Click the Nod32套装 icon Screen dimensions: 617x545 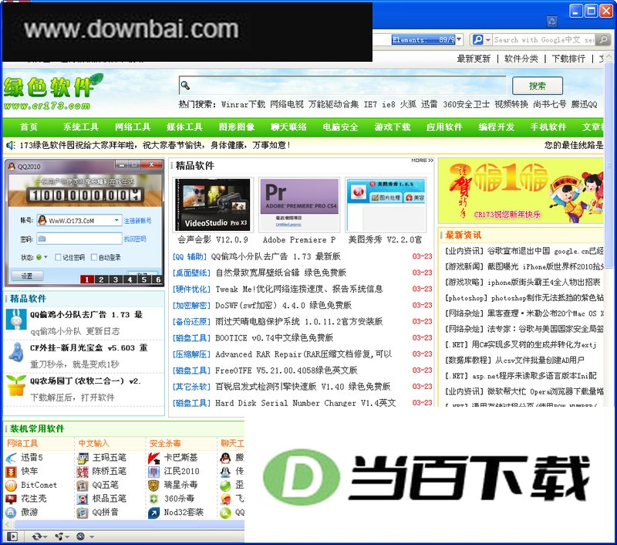pyautogui.click(x=153, y=513)
